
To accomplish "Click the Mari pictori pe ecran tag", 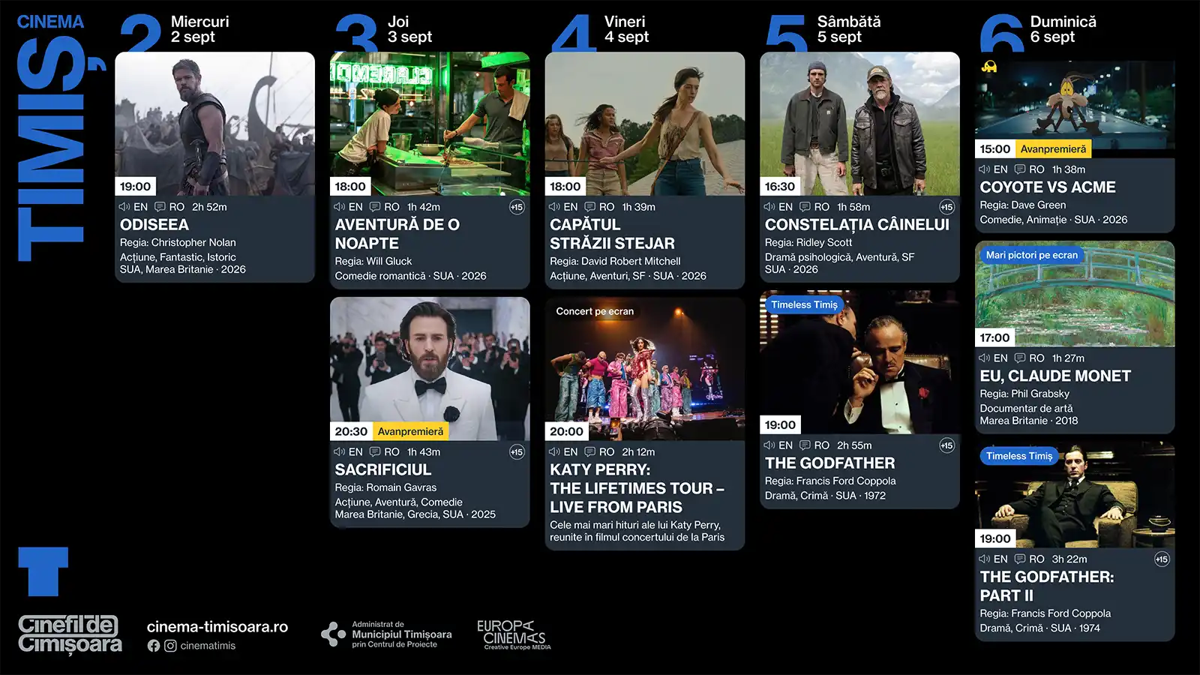I will coord(1031,255).
